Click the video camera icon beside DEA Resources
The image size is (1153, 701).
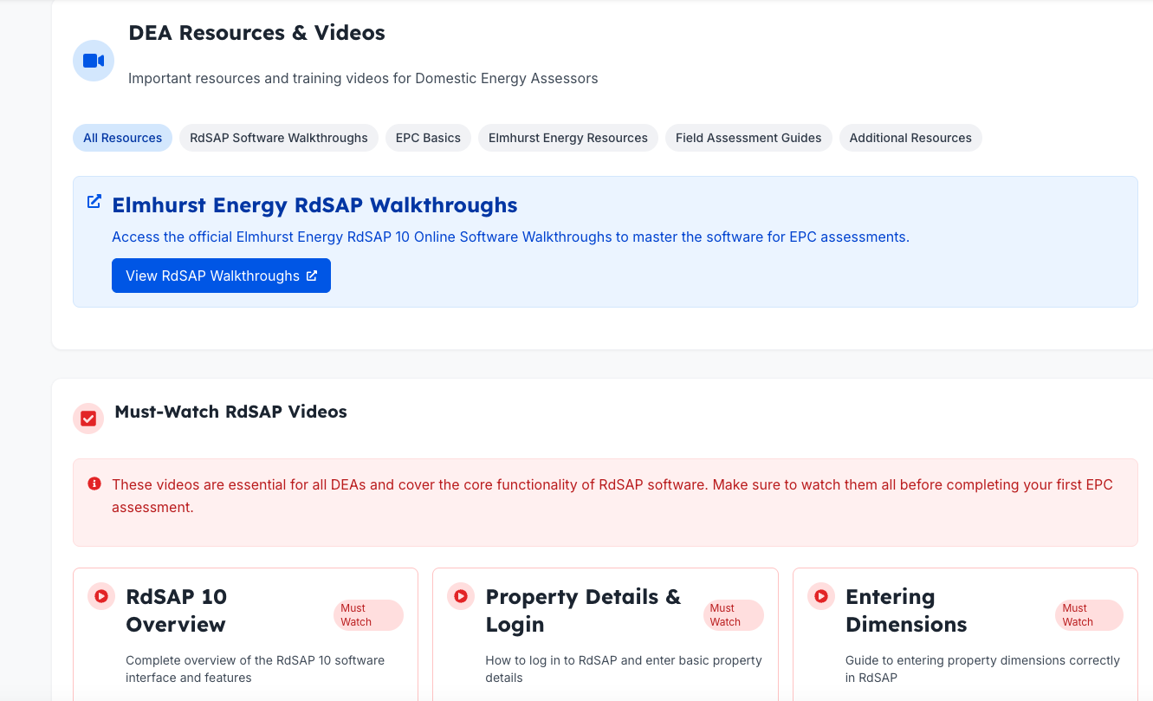[94, 61]
